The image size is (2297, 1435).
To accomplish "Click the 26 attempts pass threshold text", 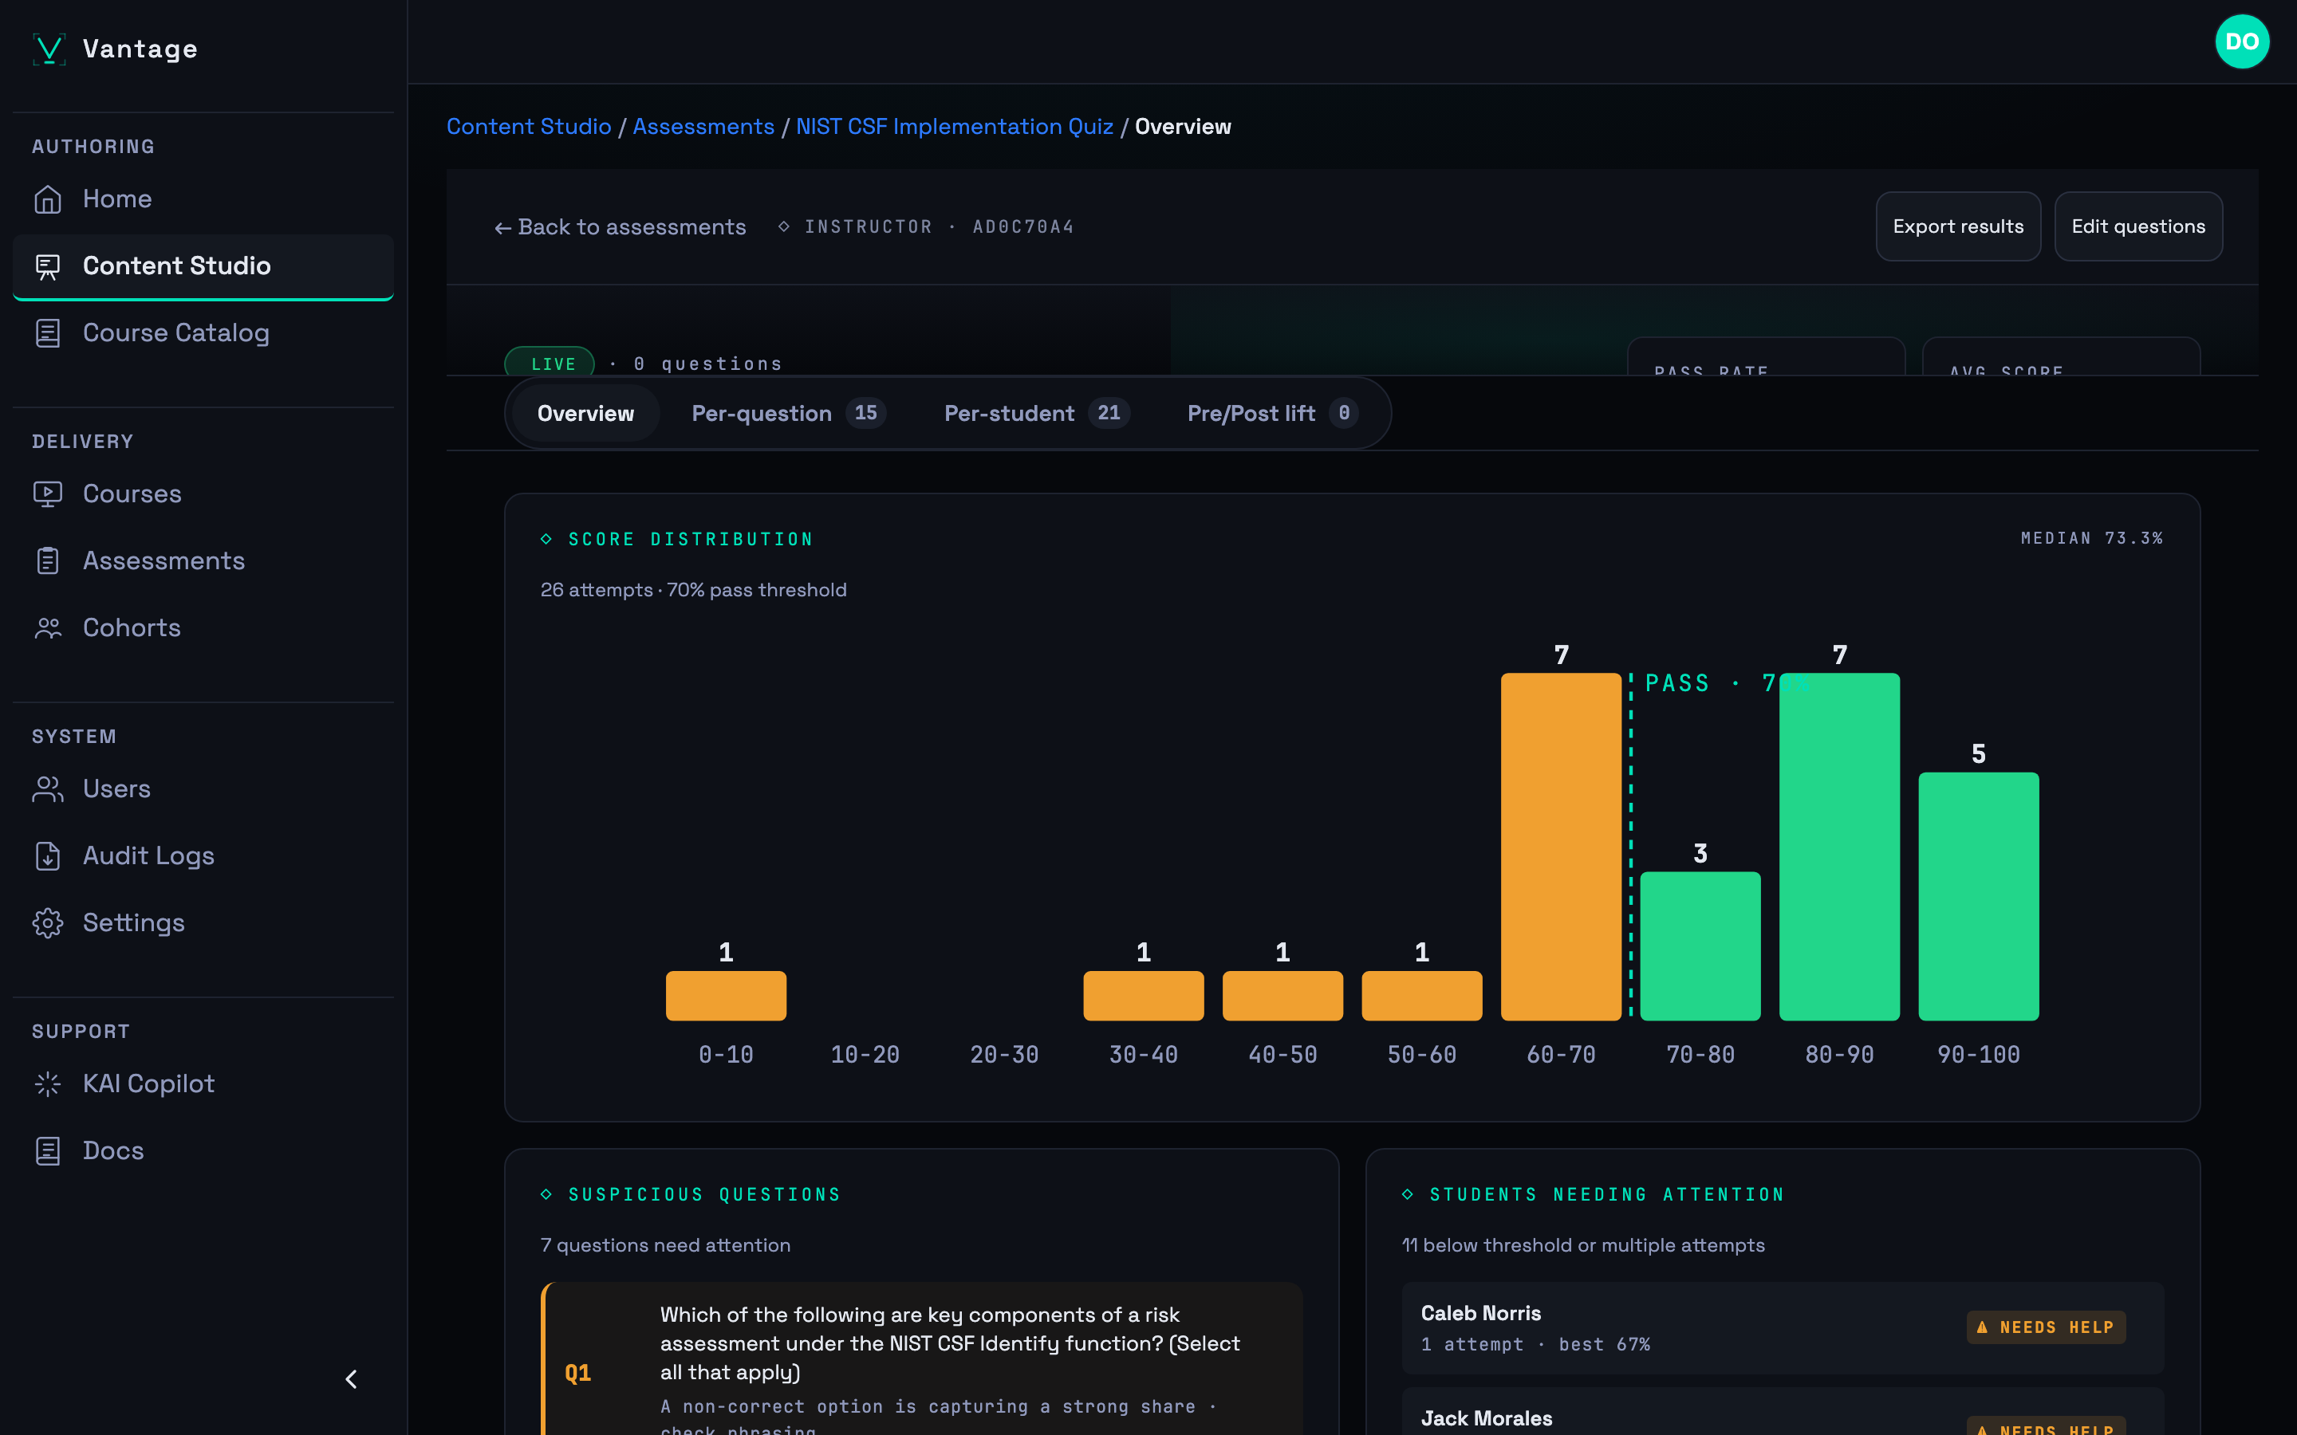I will point(693,589).
